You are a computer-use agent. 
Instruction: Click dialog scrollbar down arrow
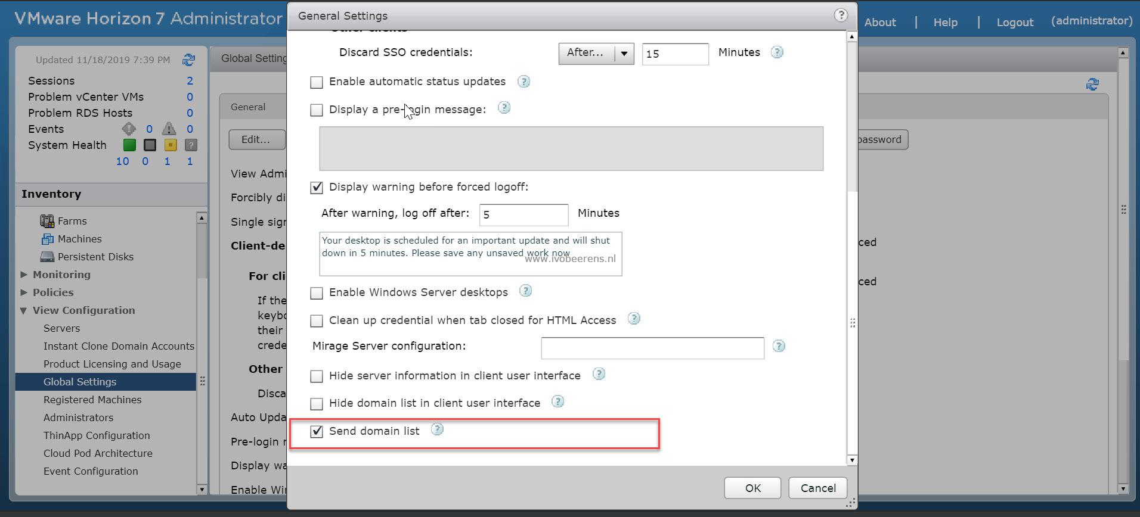pos(852,460)
